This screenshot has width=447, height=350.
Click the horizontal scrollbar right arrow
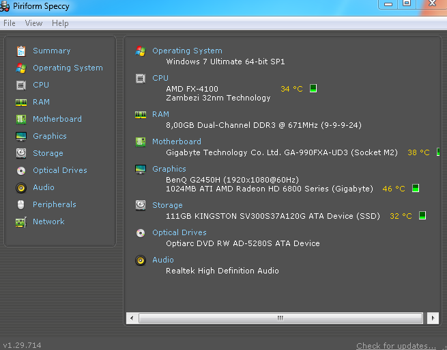(x=433, y=318)
